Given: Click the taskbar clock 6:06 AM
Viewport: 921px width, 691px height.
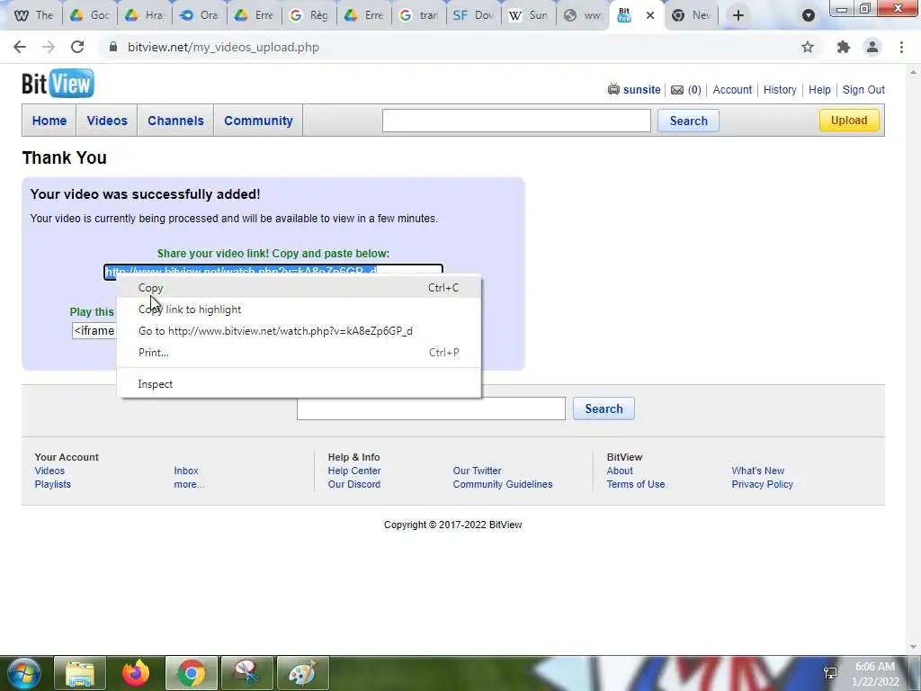Looking at the screenshot, I should coord(874,667).
